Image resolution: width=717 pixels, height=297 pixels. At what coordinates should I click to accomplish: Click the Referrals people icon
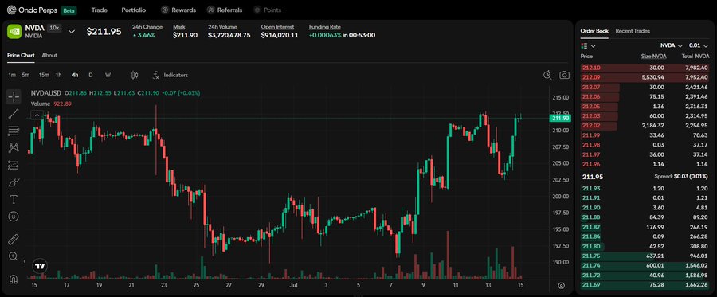click(211, 10)
